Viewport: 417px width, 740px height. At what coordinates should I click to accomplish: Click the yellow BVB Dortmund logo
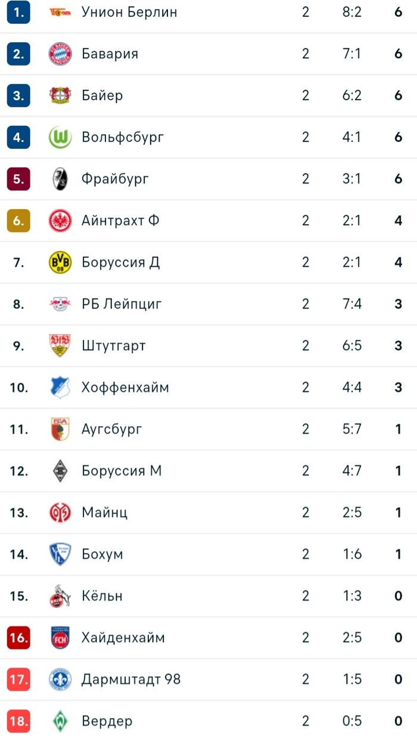pyautogui.click(x=60, y=262)
